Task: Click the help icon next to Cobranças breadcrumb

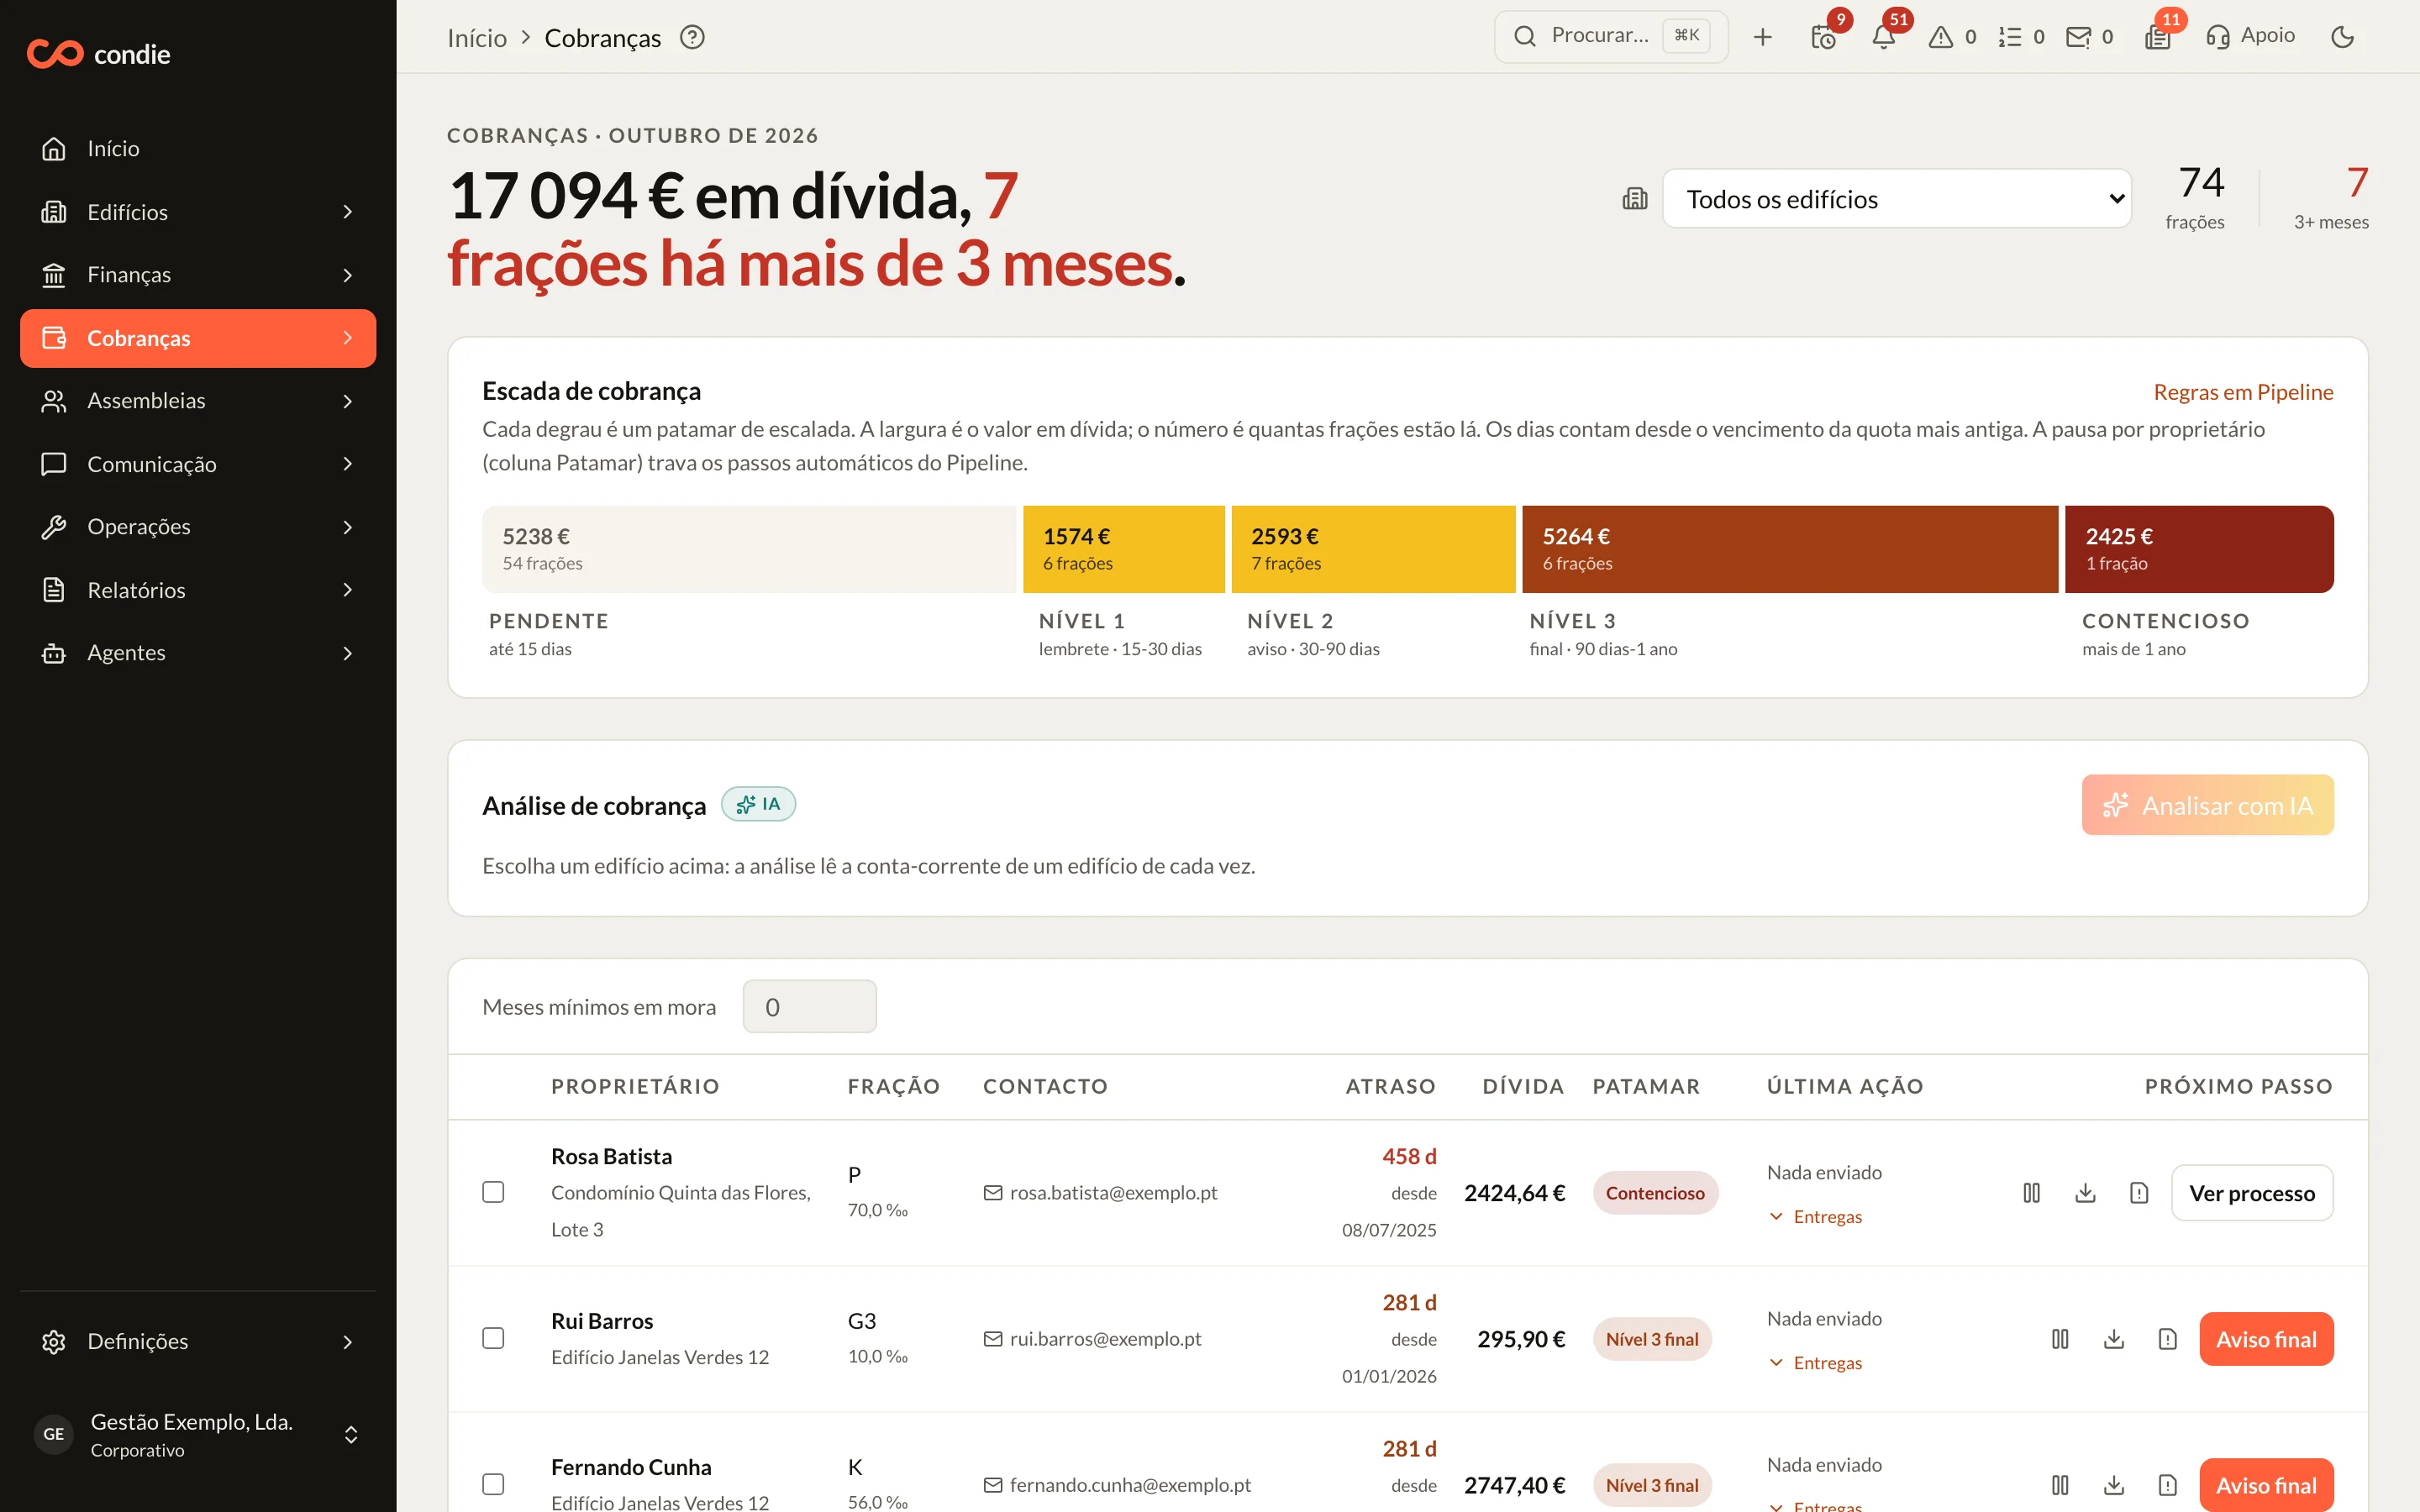Action: (692, 37)
